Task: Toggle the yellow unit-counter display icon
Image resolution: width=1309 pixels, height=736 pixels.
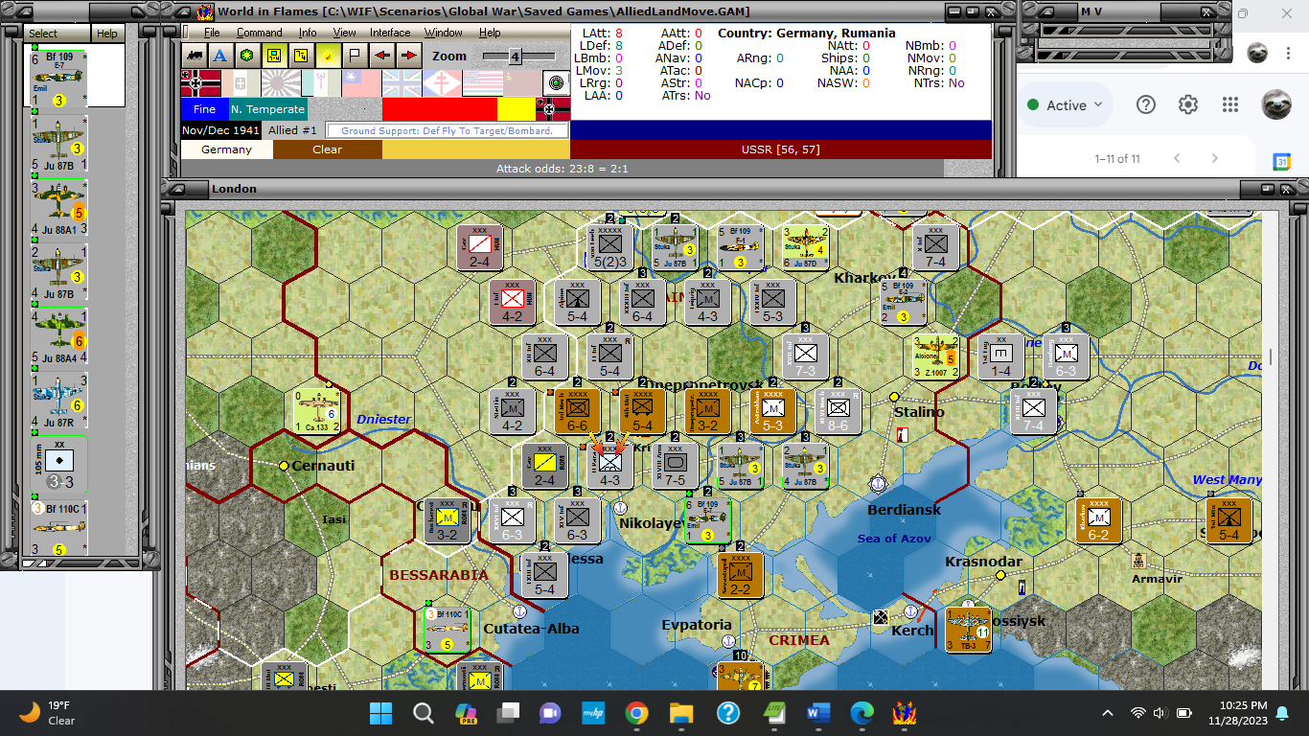Action: pos(275,56)
